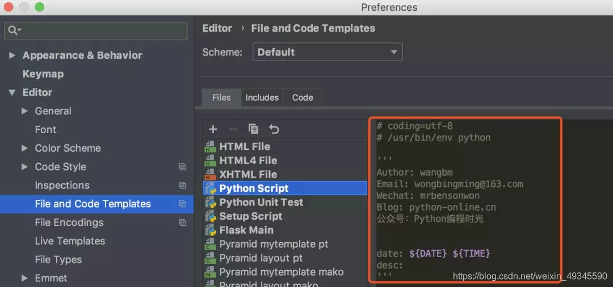The width and height of the screenshot is (613, 287).
Task: Expand the Appearance & Behavior section
Action: click(12, 55)
